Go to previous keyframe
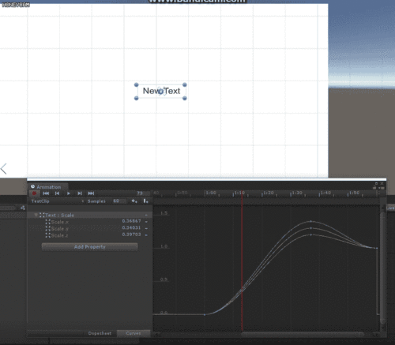 pyautogui.click(x=57, y=193)
